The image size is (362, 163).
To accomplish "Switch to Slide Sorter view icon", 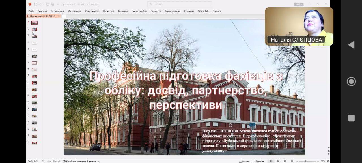I will [278, 161].
